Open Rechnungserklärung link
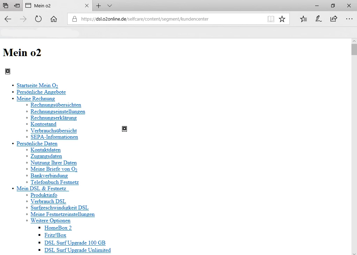This screenshot has width=357, height=255. (x=53, y=118)
